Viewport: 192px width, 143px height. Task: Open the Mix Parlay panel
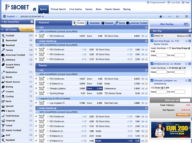click(x=170, y=24)
